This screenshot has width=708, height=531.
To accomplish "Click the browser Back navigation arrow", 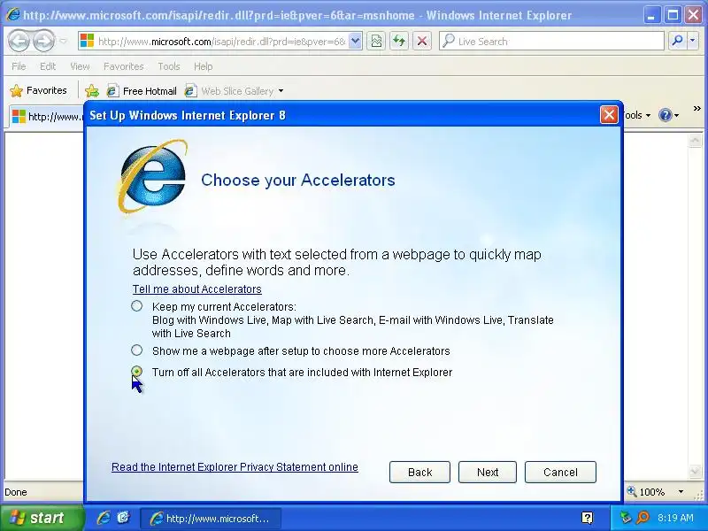I will tap(19, 41).
